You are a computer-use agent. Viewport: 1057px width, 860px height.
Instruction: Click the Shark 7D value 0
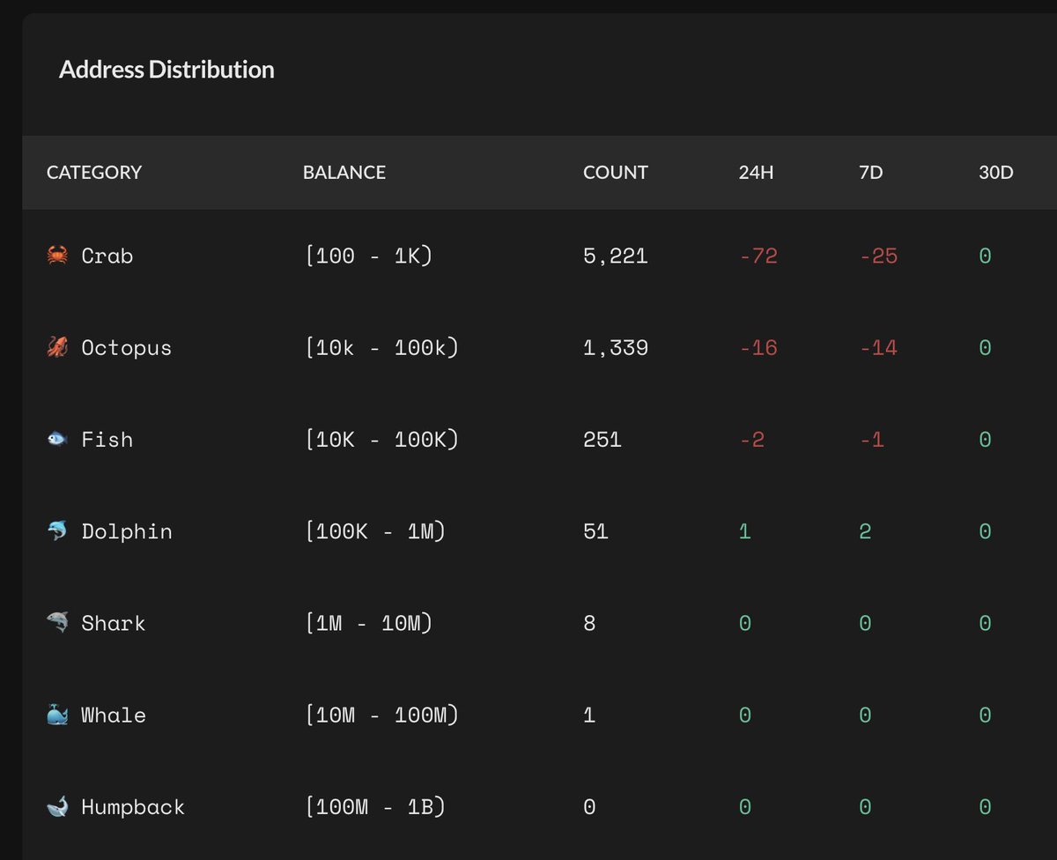[865, 623]
